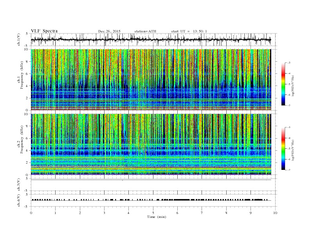Click the time axis tick label '10'
The height and width of the screenshot is (239, 310).
pos(275,213)
